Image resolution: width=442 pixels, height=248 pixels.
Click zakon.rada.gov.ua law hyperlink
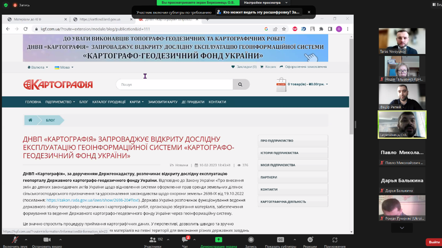point(92,200)
